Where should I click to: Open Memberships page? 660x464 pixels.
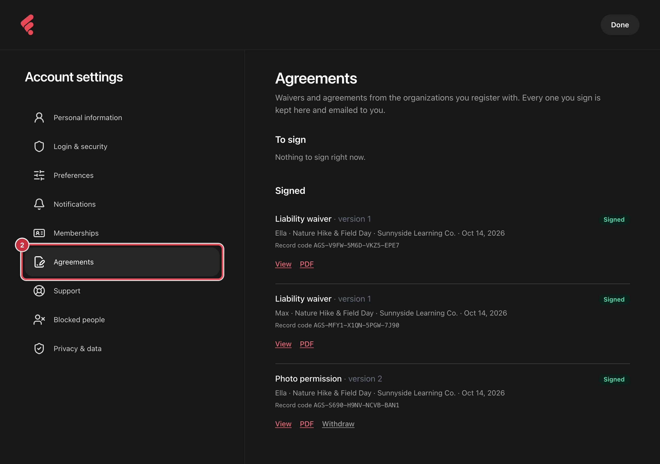click(122, 233)
